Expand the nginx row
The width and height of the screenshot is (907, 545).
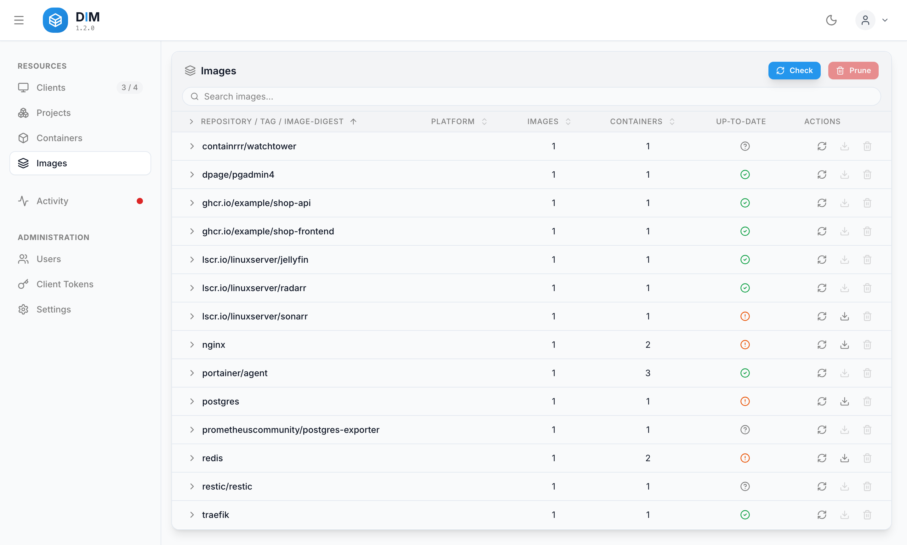coord(191,344)
